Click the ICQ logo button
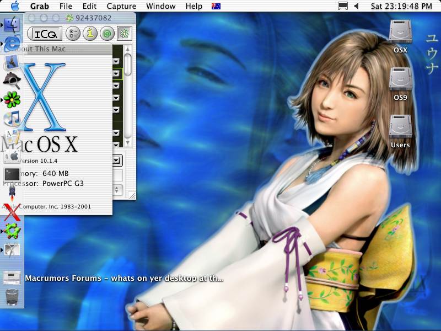This screenshot has width=441, height=331. [x=45, y=34]
